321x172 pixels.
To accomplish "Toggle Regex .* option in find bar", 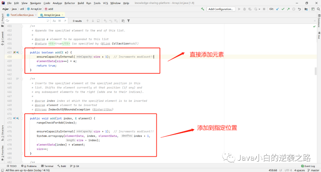I will (x=65, y=21).
